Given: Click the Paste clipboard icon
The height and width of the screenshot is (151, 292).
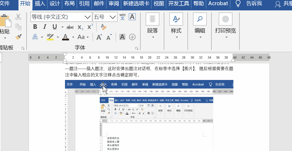Looking at the screenshot, I should tap(5, 20).
